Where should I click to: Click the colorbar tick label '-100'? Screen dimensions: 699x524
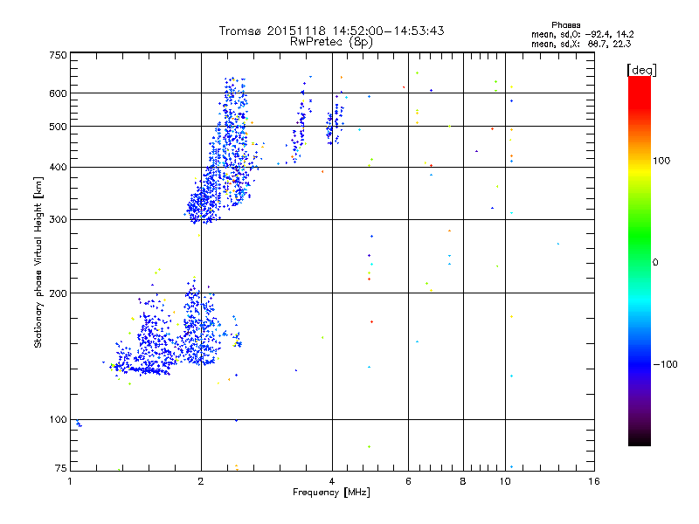[666, 364]
